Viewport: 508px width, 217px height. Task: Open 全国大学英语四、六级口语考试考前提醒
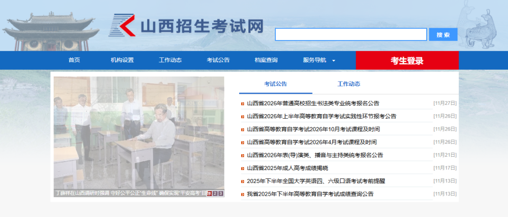pos(316,181)
